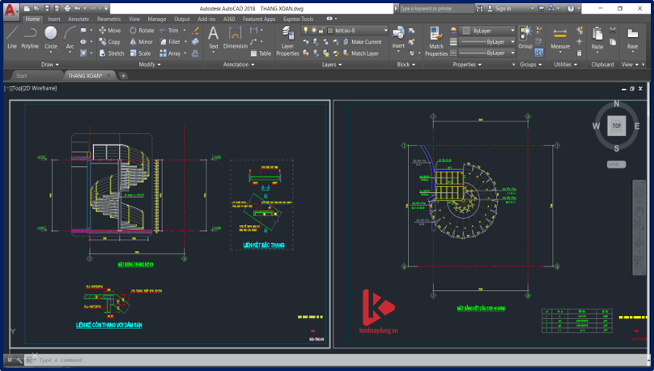Click the Match Properties tool
Screen dimensions: 654x371
point(436,41)
